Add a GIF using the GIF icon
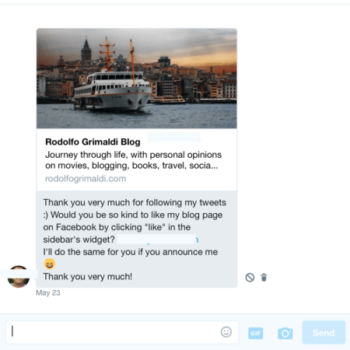The width and height of the screenshot is (350, 350). (256, 333)
